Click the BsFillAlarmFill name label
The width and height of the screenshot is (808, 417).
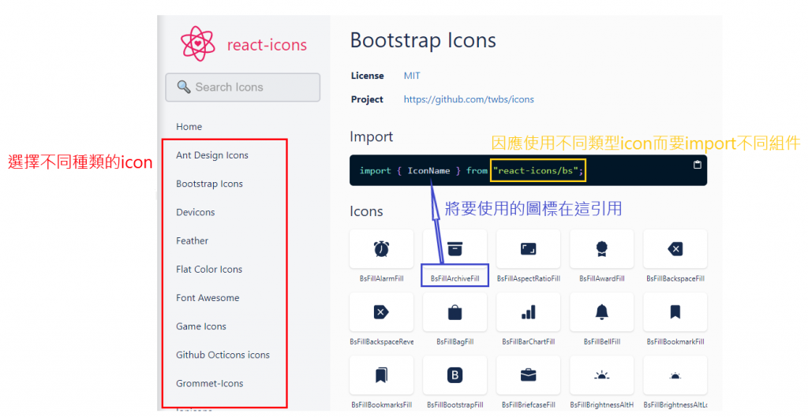tap(381, 278)
